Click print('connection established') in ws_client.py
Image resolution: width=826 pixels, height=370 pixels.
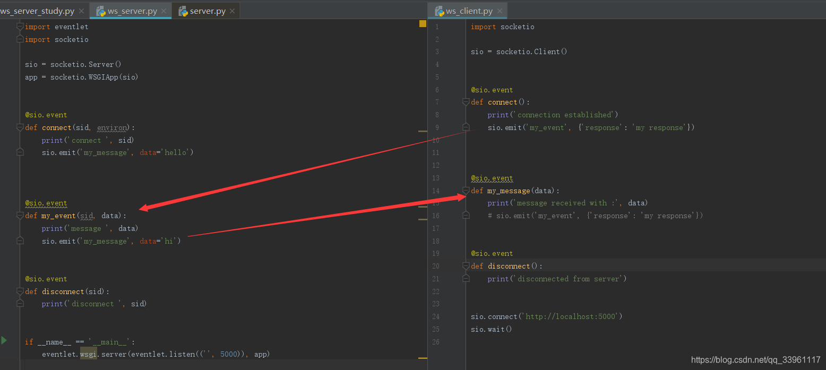553,115
